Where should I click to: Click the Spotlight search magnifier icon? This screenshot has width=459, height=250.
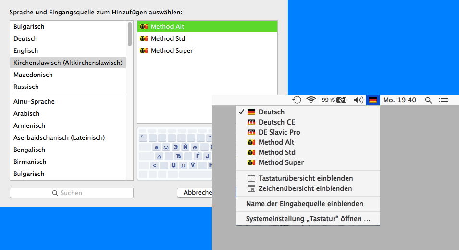[x=428, y=100]
